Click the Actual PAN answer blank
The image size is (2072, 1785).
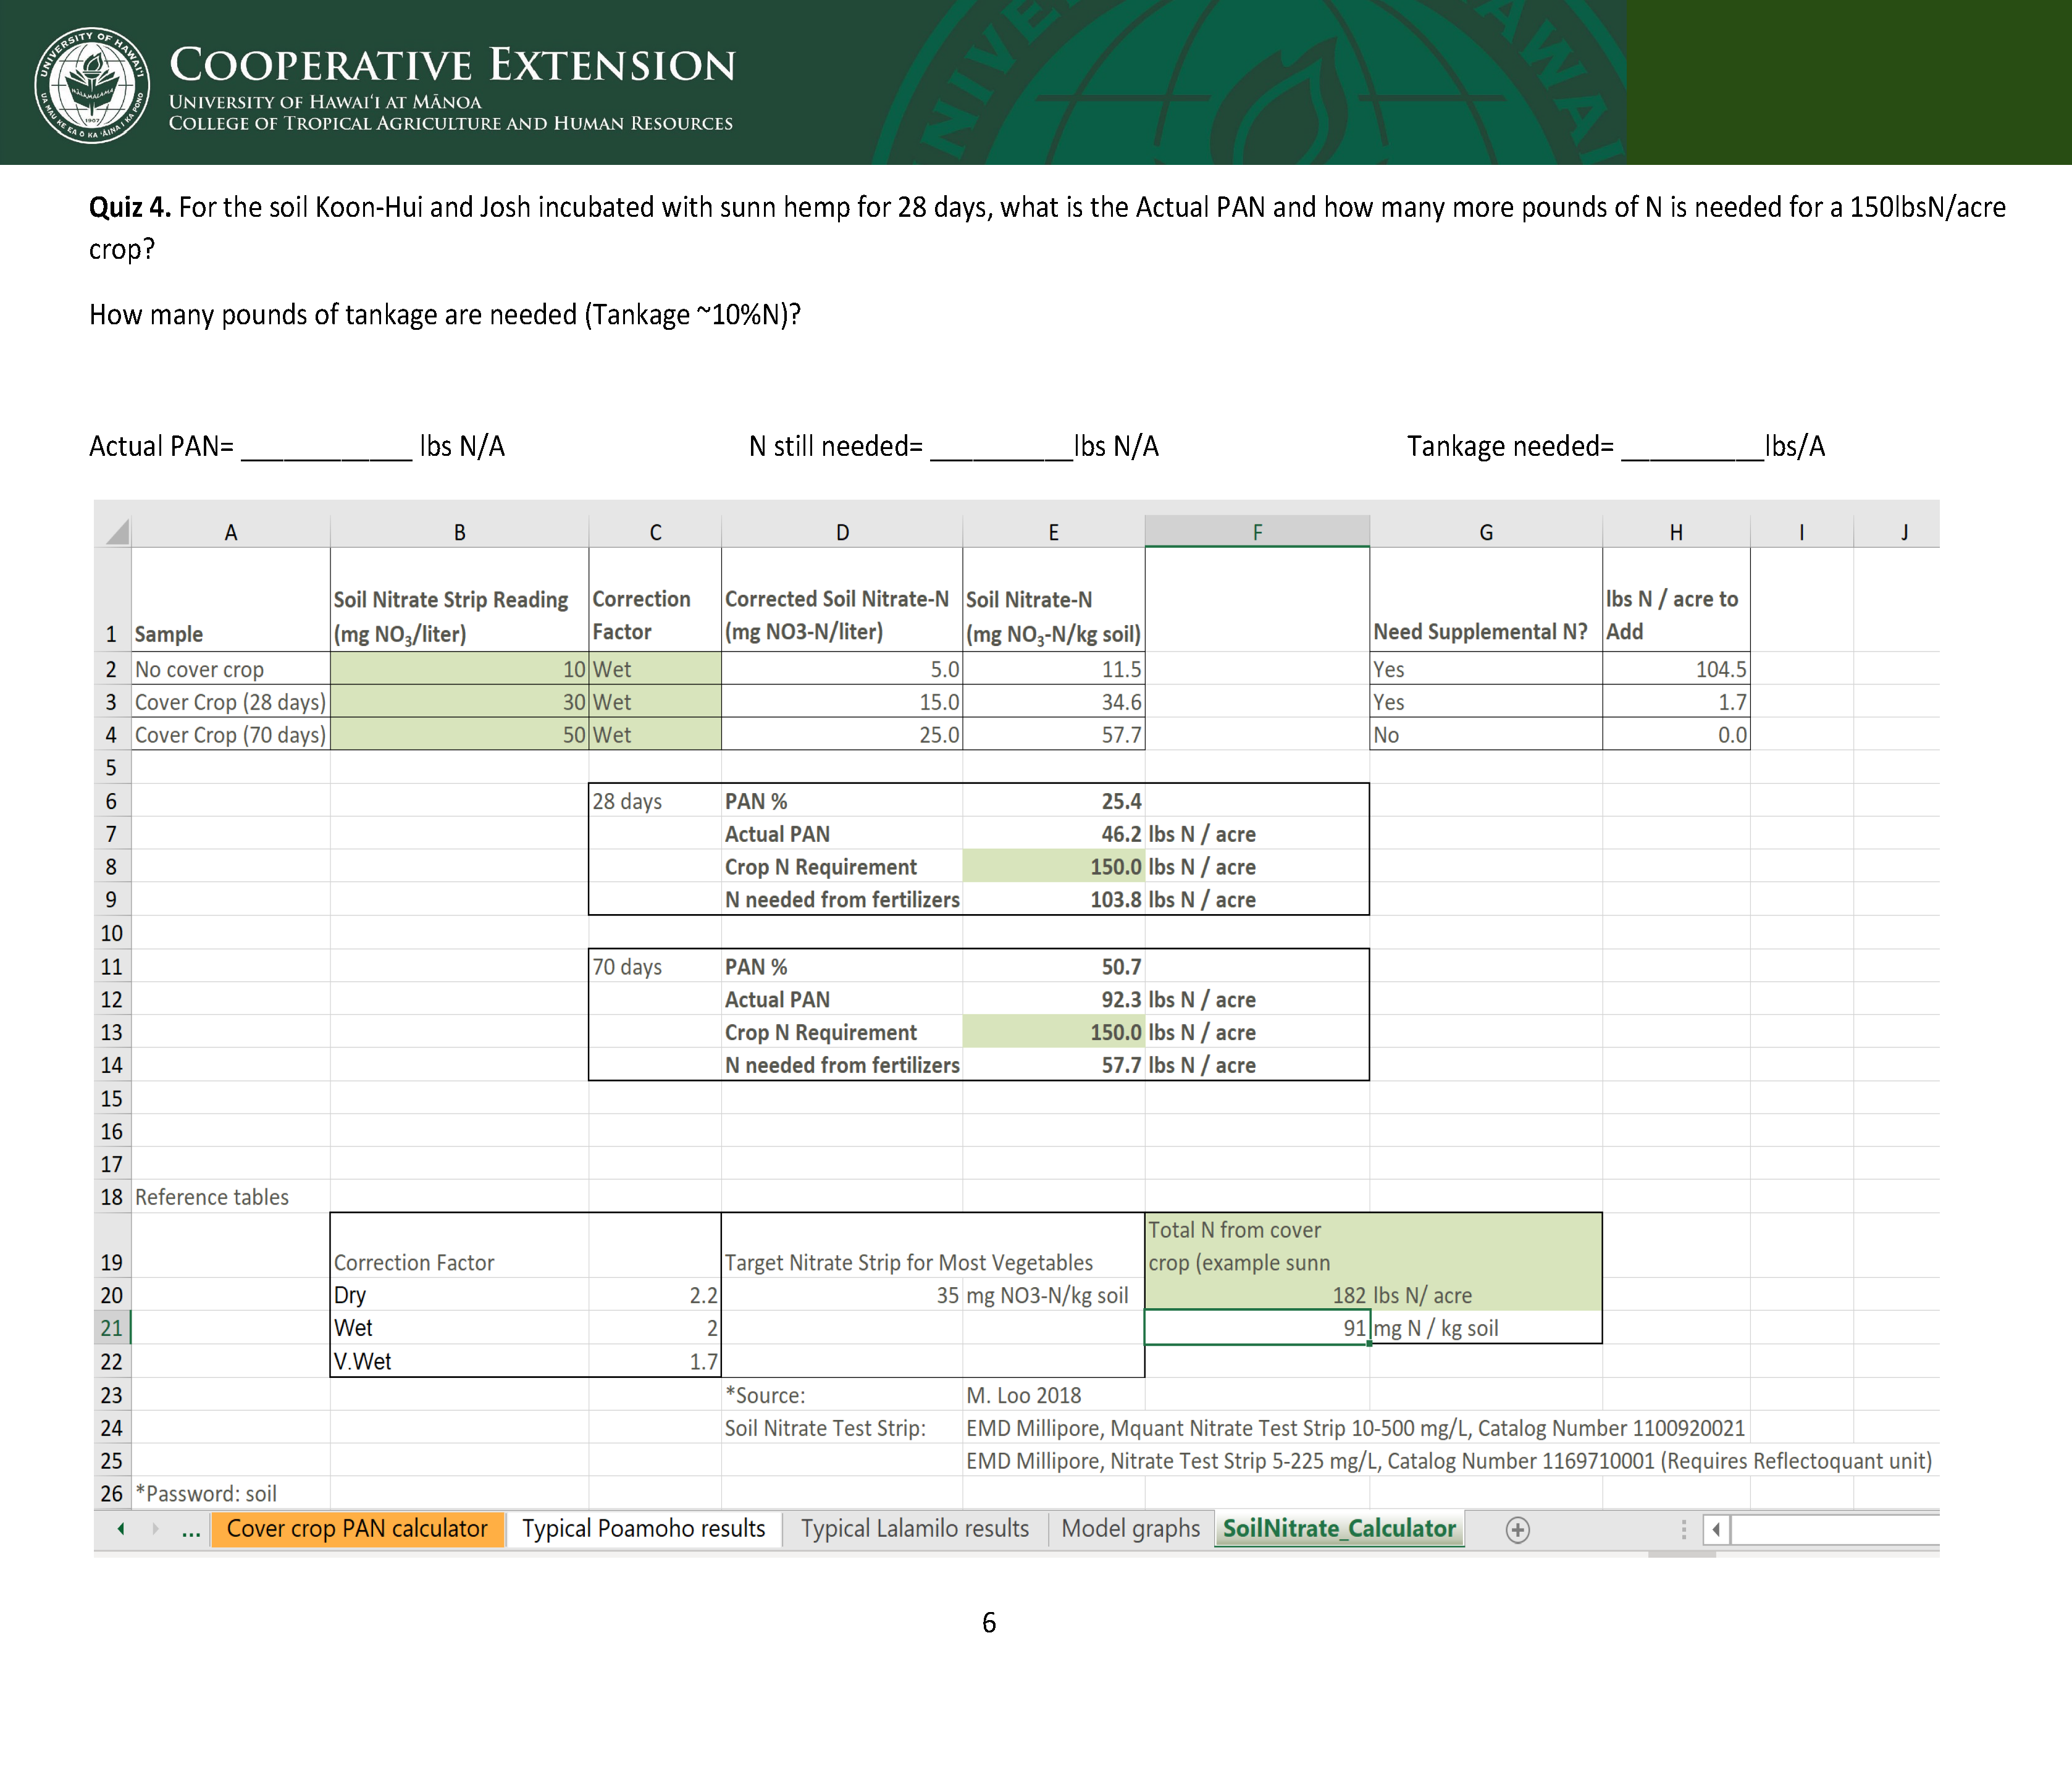click(326, 448)
